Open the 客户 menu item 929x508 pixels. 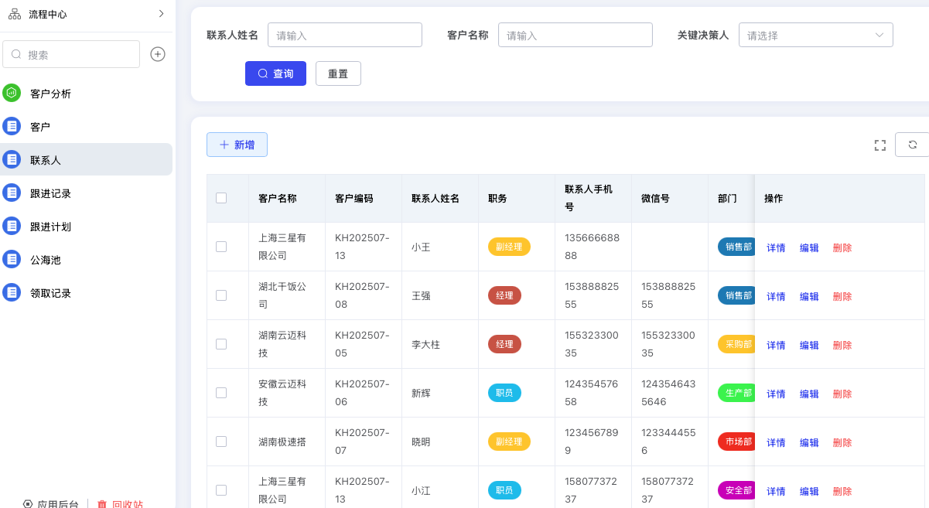87,127
